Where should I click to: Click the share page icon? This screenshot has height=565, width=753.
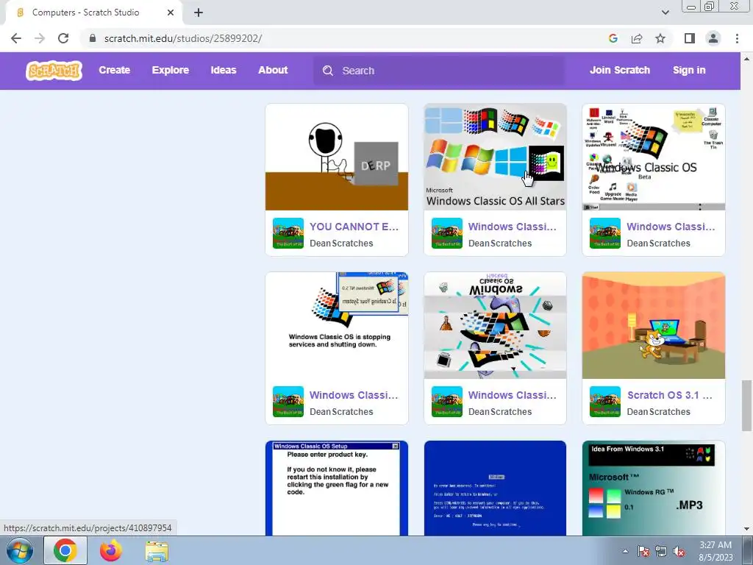pos(637,38)
